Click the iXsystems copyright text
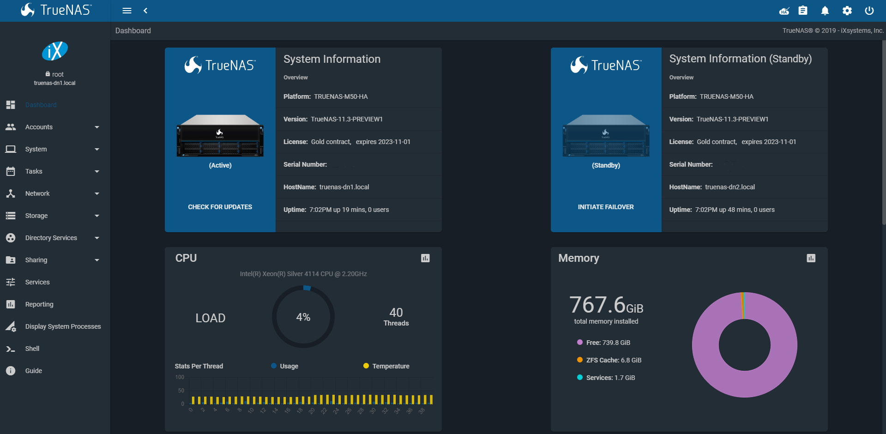 click(833, 30)
